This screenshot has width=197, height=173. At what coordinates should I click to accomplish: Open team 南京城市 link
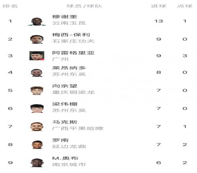pos(69,165)
